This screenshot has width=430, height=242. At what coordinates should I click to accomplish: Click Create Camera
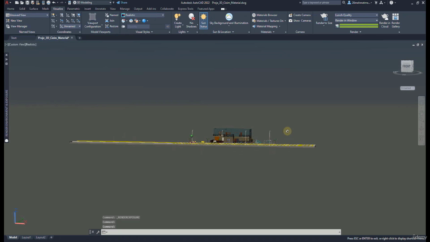(x=300, y=15)
